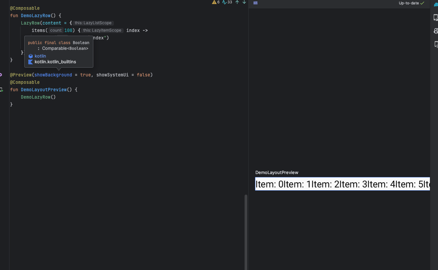Click the editor vertical scrollbar thumb
Screen dimensions: 438x270
point(246,232)
